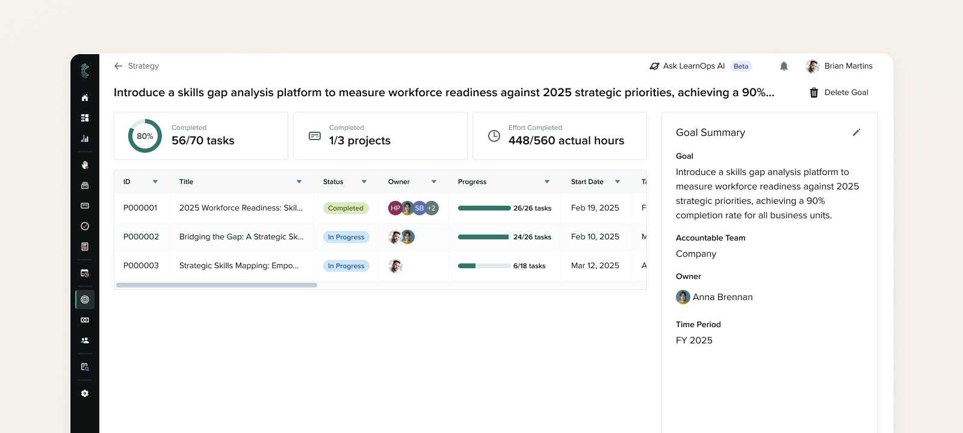Click the HP owner avatar on P000001

(395, 208)
